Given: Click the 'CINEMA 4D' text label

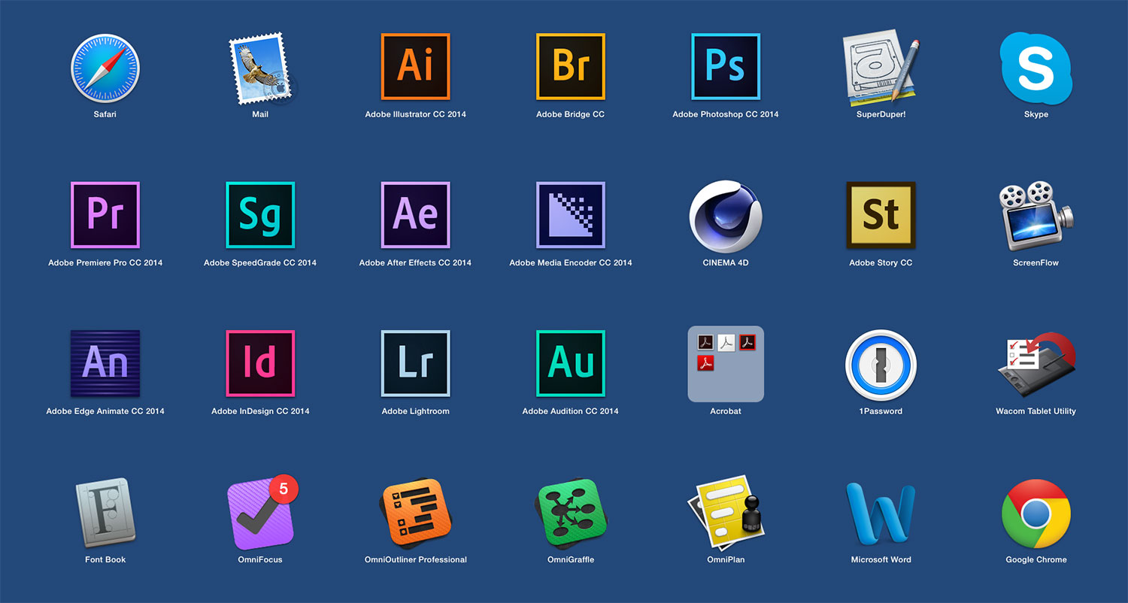Looking at the screenshot, I should tap(726, 262).
